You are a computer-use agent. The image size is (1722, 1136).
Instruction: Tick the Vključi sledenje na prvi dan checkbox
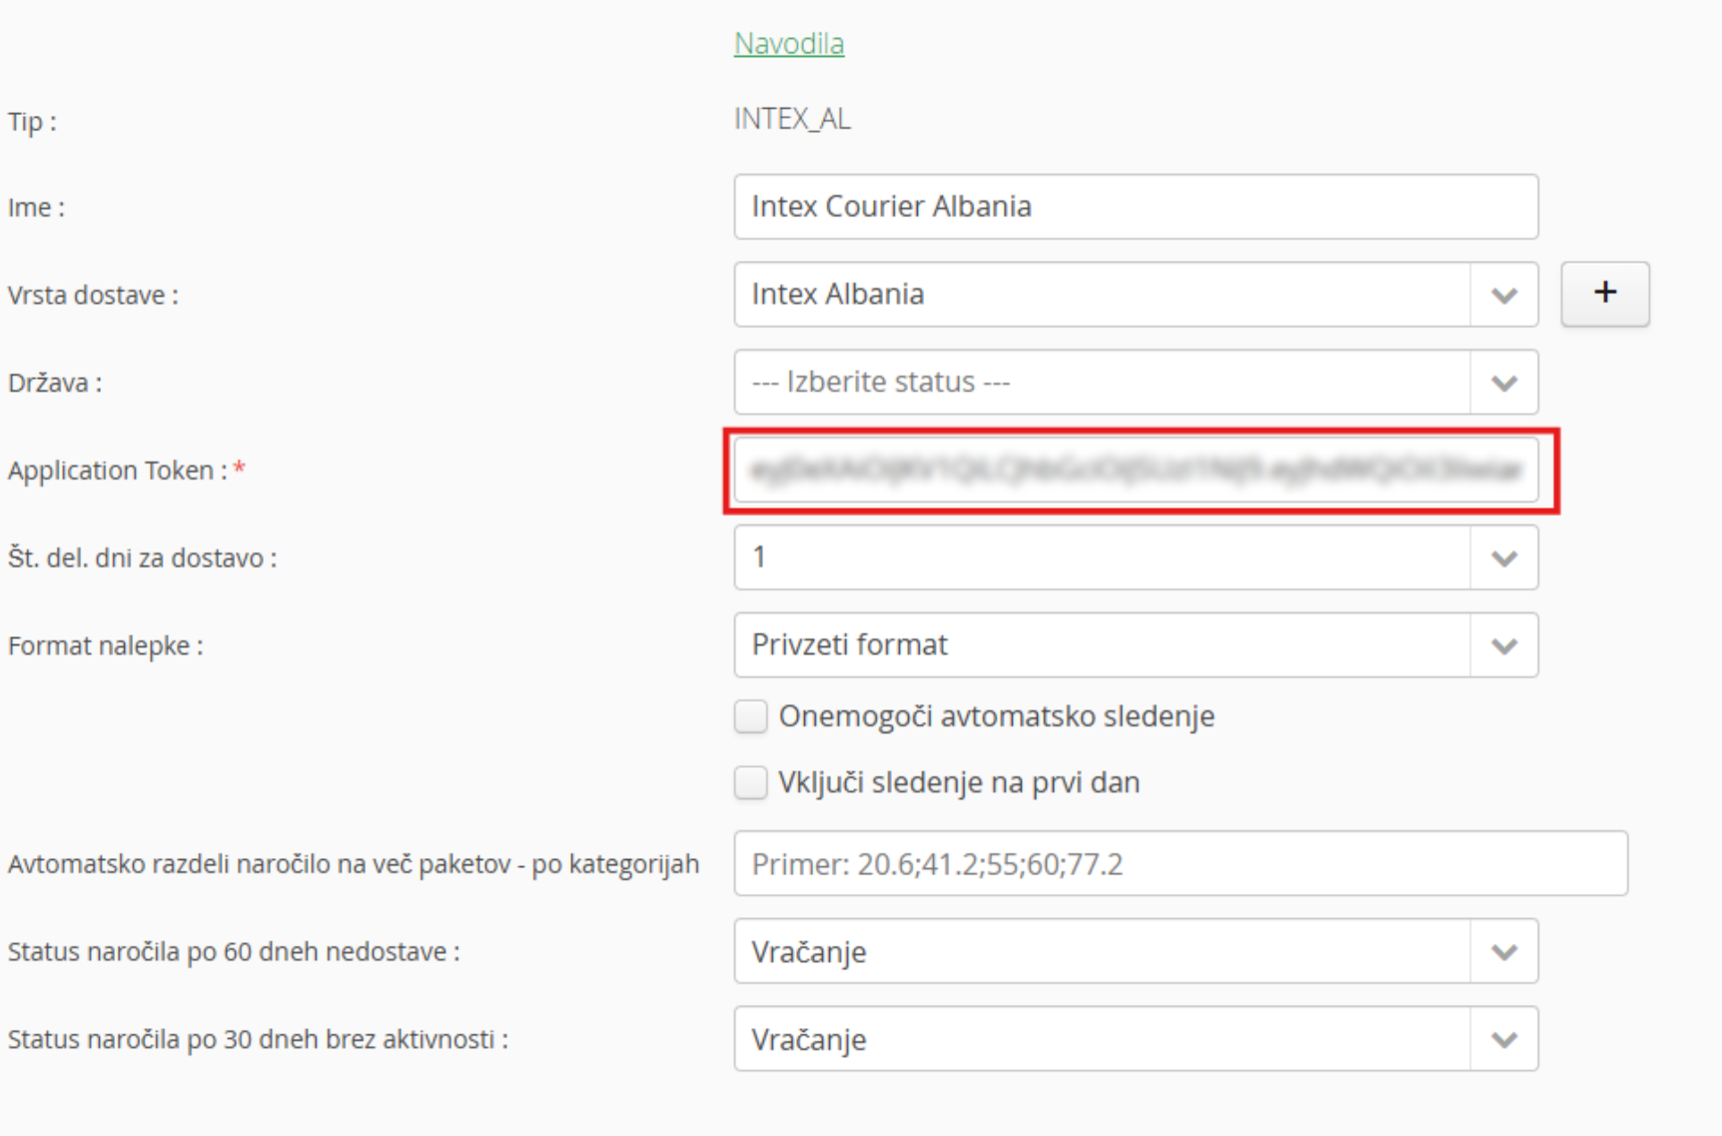click(x=751, y=782)
